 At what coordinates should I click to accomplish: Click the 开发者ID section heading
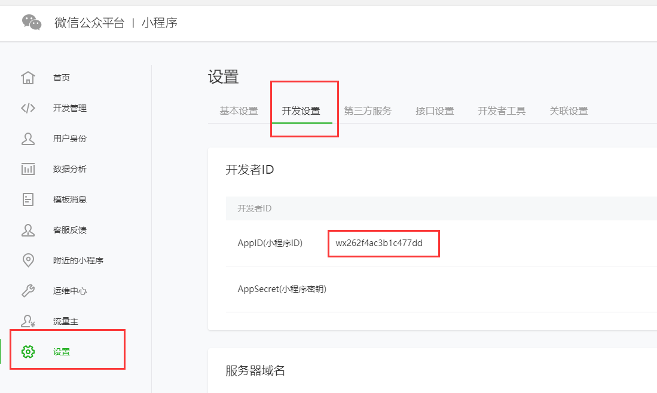(x=250, y=170)
